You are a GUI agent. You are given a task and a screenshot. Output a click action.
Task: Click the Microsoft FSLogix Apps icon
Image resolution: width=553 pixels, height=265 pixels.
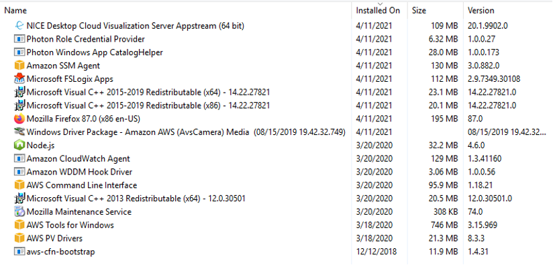[x=19, y=78]
